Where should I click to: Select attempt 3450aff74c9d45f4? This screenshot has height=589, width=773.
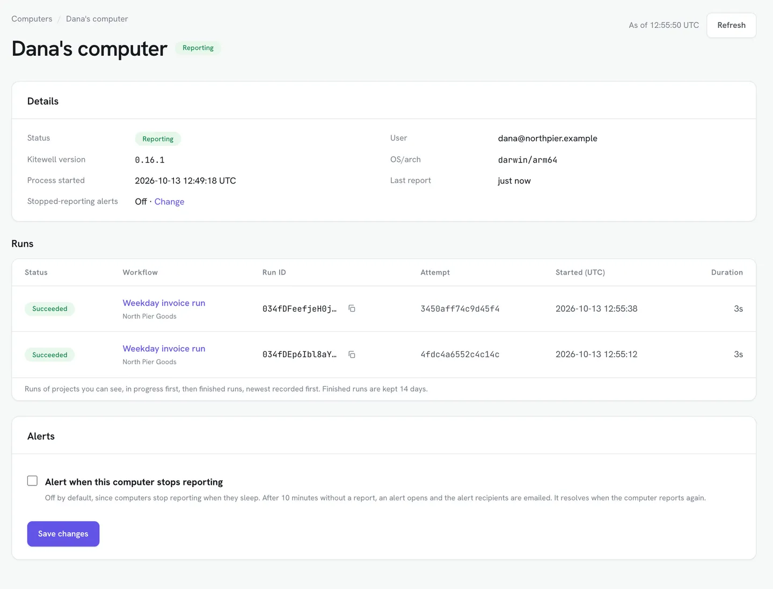click(x=460, y=309)
